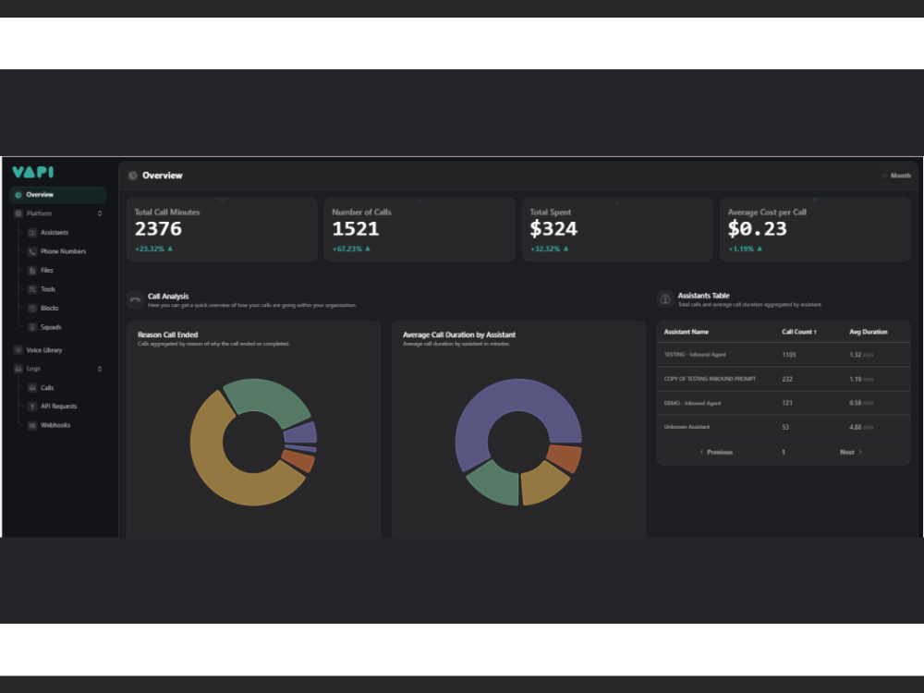The height and width of the screenshot is (693, 924).
Task: Open the Blocks cube icon
Action: pos(32,309)
